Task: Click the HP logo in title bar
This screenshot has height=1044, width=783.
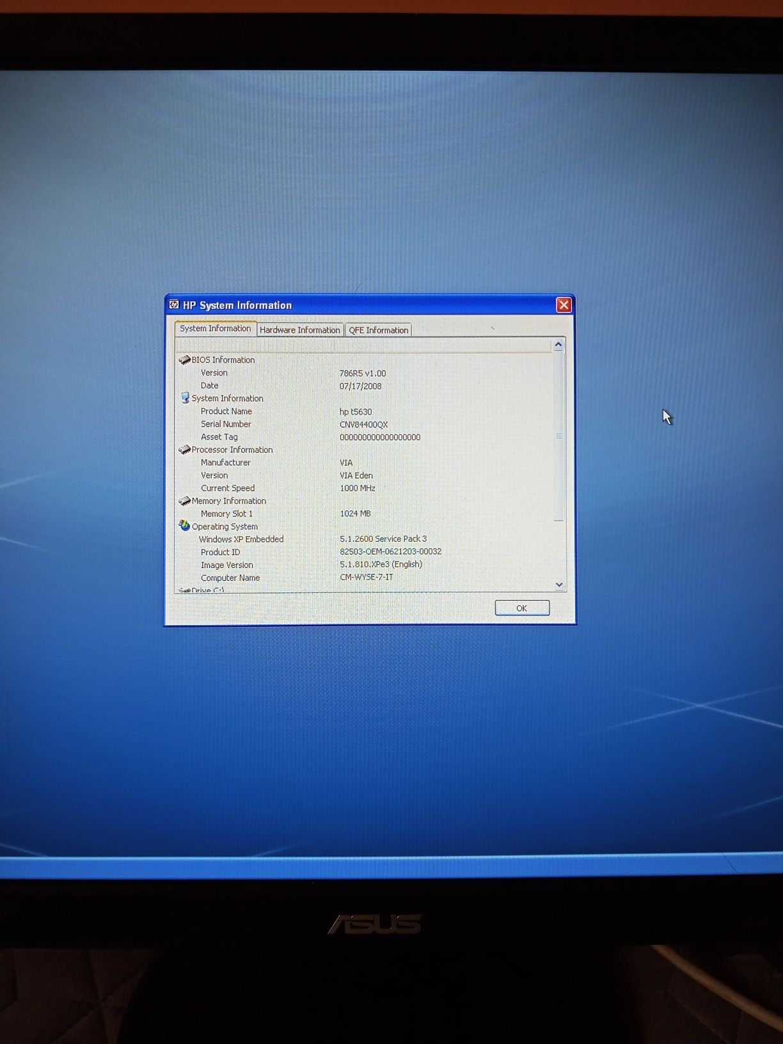Action: pyautogui.click(x=174, y=305)
